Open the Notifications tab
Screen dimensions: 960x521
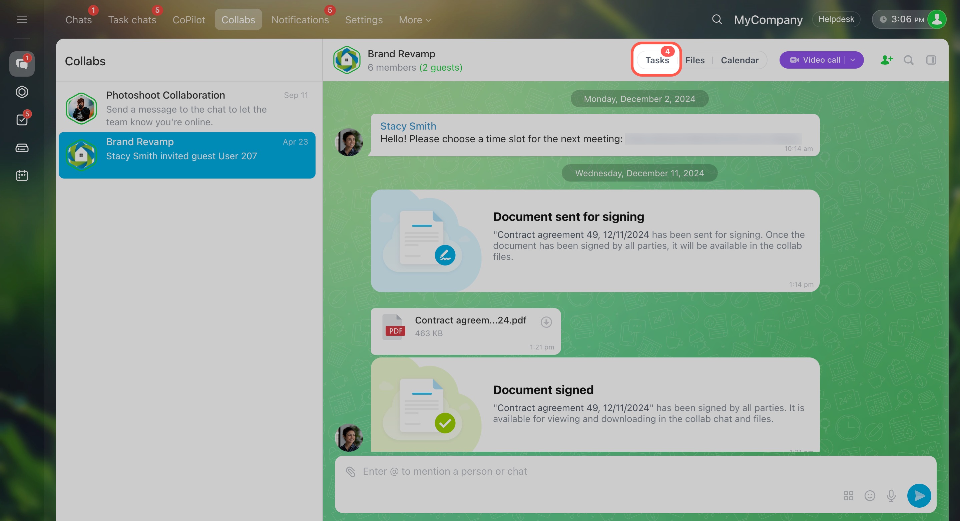click(300, 20)
